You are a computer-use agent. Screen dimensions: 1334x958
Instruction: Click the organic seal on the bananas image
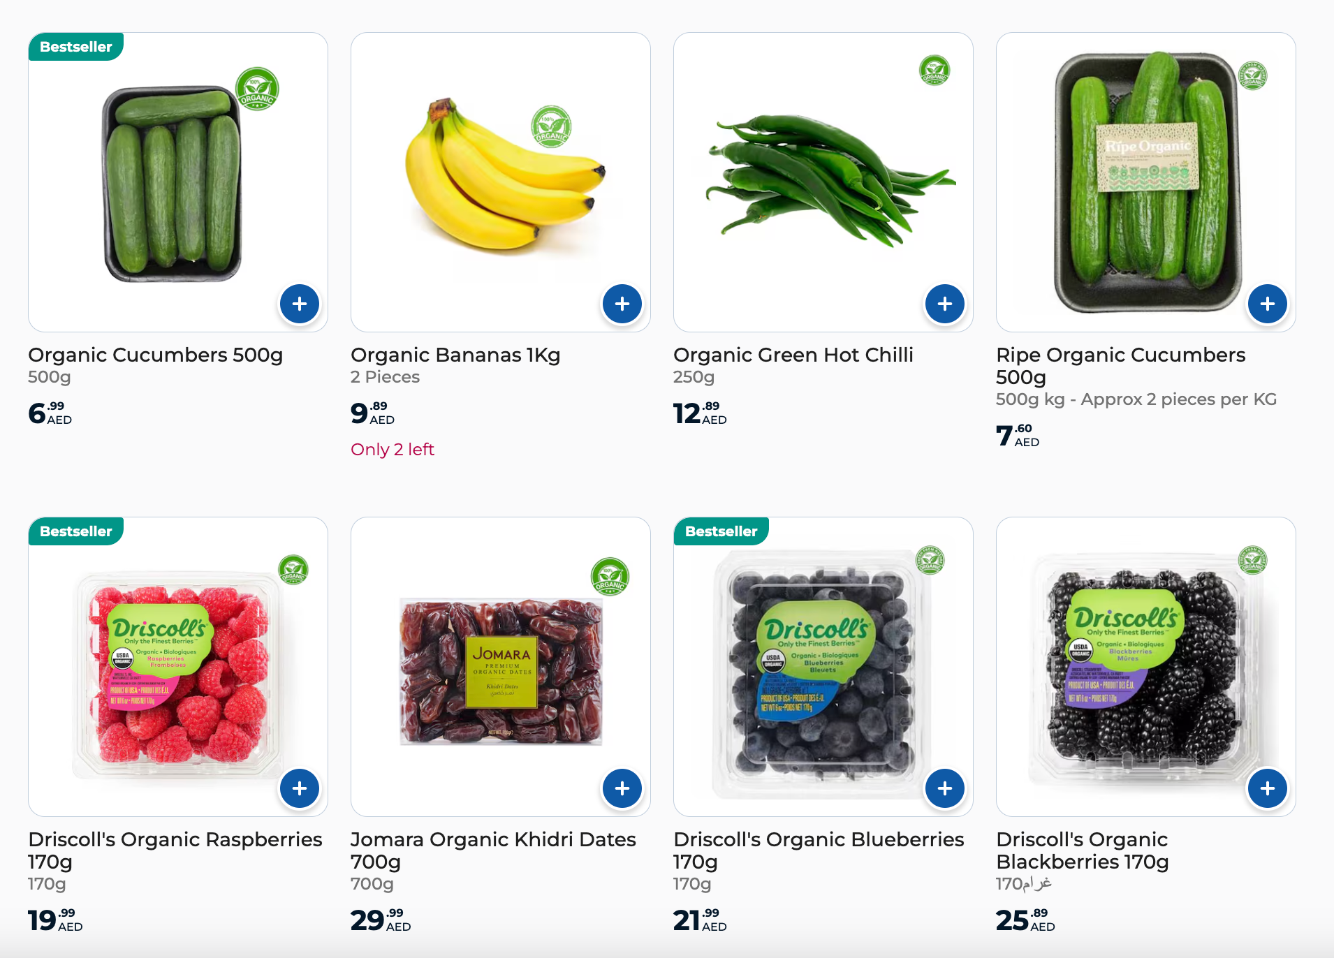click(x=551, y=127)
